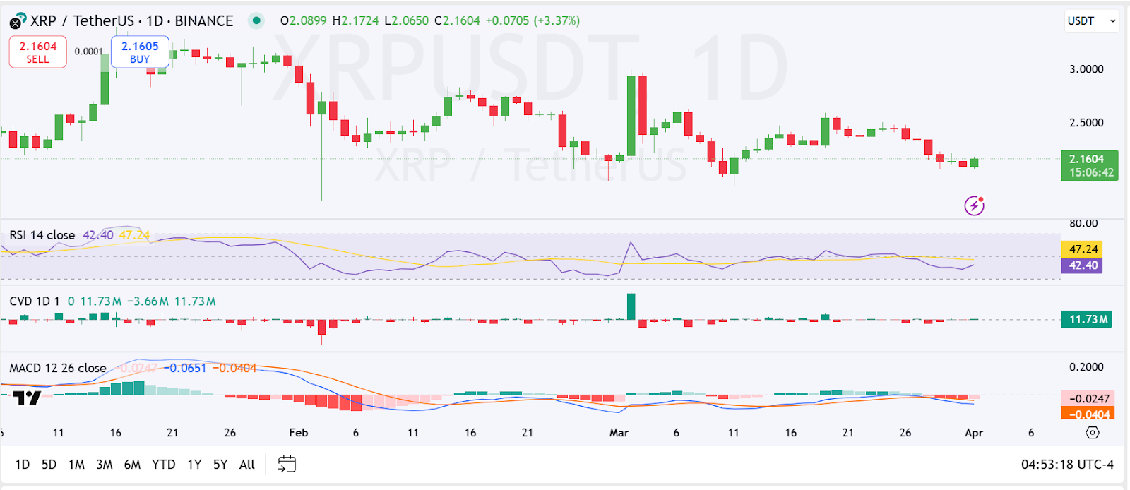The image size is (1130, 490).
Task: Select the 5D time range
Action: [x=49, y=465]
